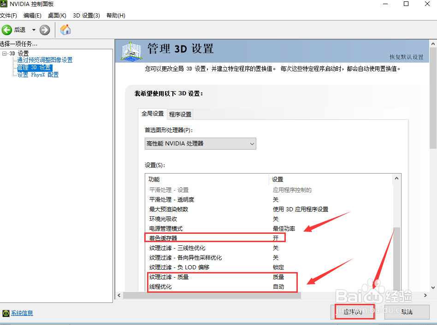Select the 纹理过滤 - 三线性优化 row
Screen dimensions: 437x325
(x=269, y=248)
